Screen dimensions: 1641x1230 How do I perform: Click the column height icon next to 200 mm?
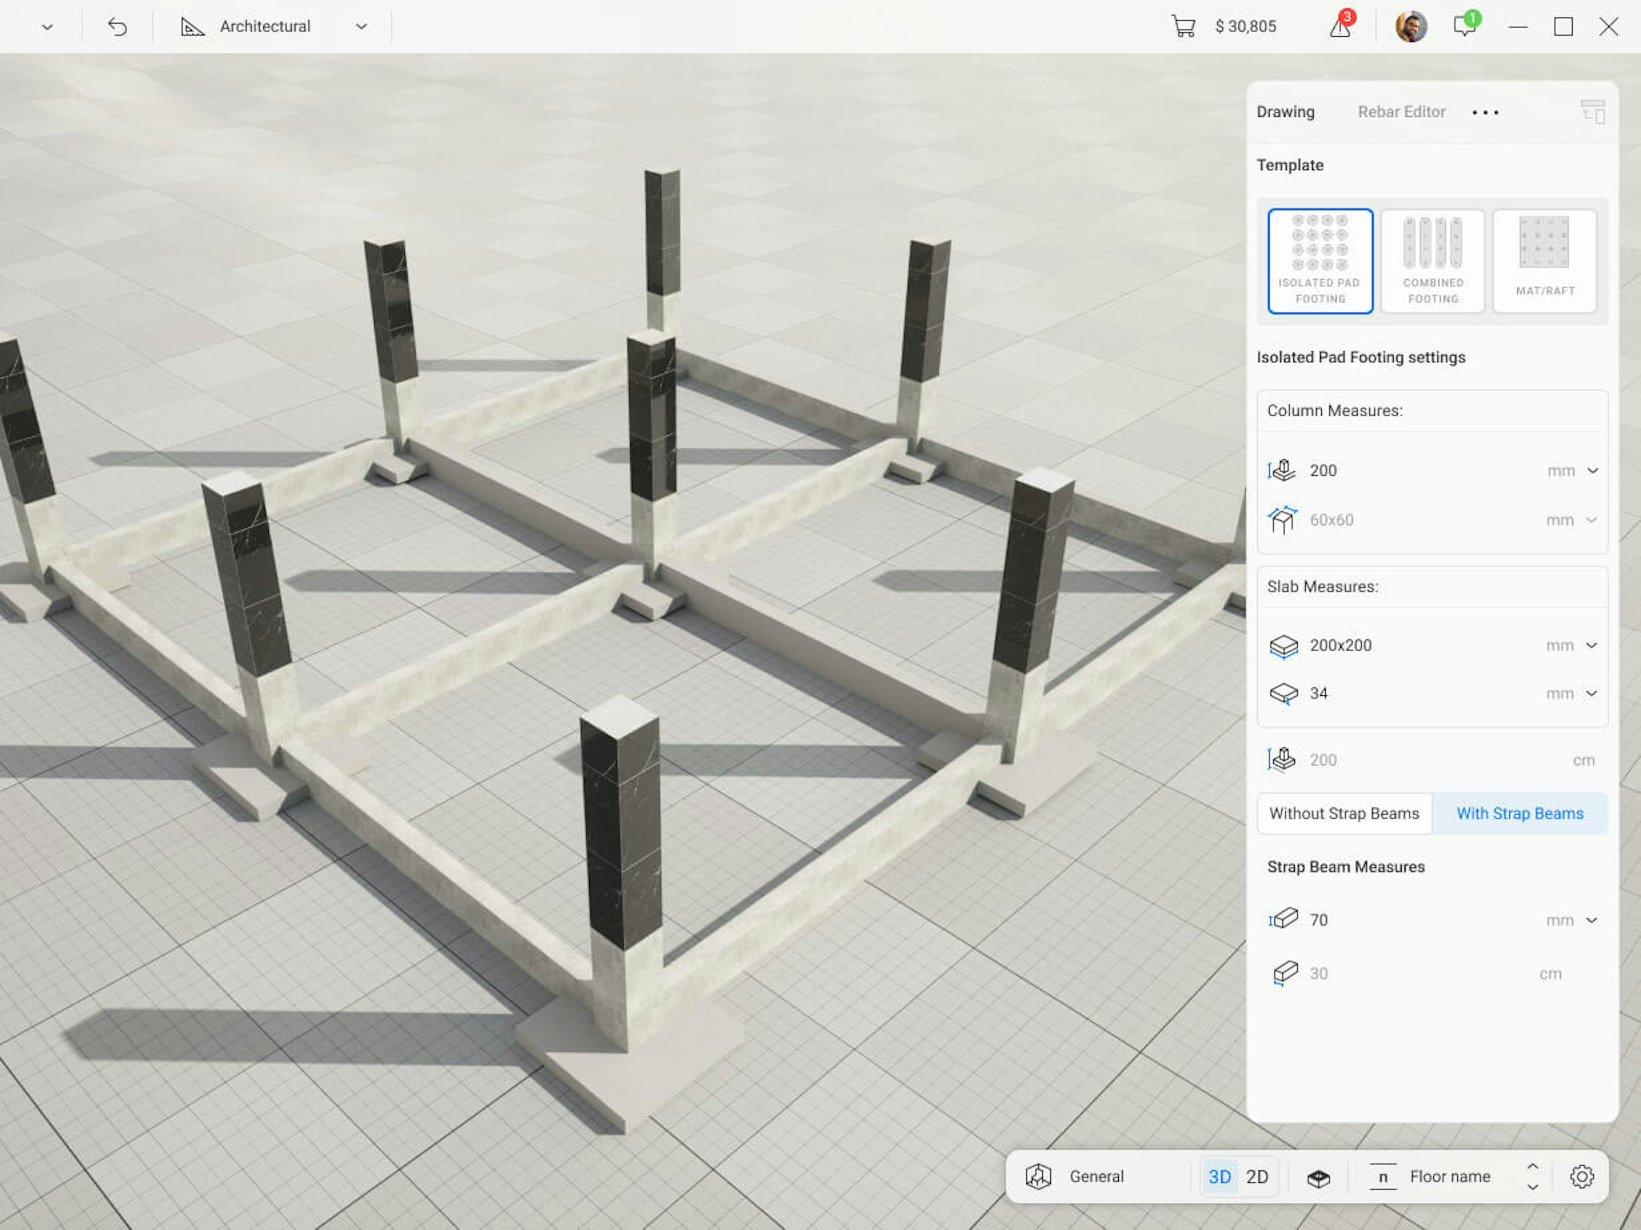click(1281, 471)
